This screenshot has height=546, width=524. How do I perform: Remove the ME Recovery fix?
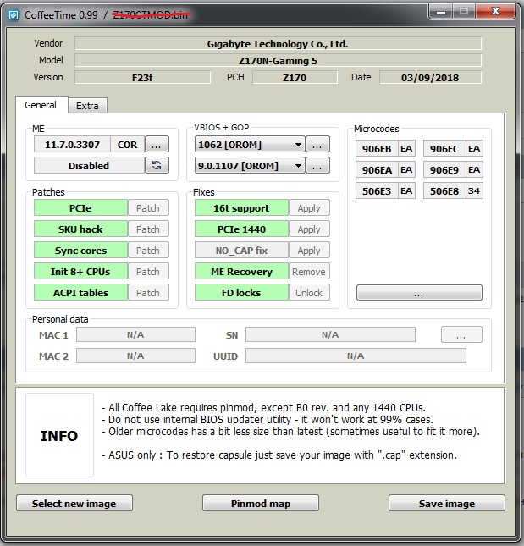[x=309, y=271]
